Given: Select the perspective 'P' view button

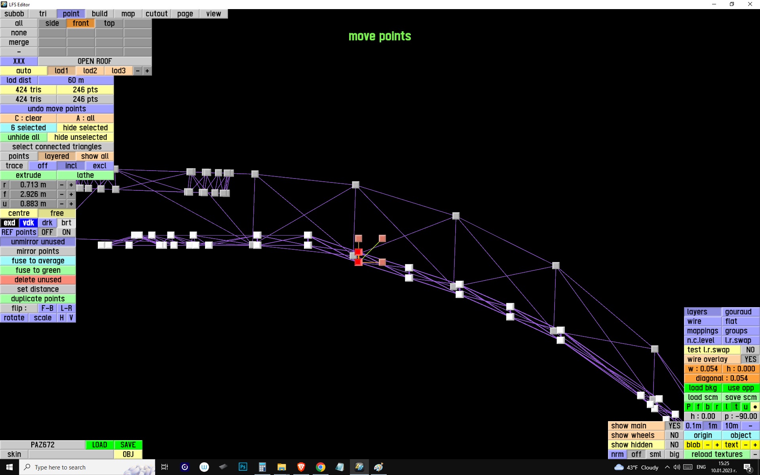Looking at the screenshot, I should pos(688,407).
